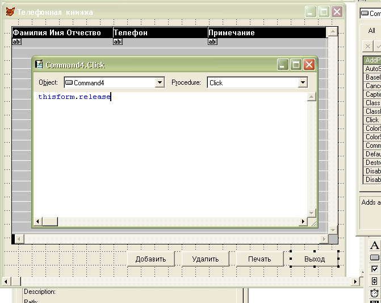
Task: Click the code editor horizontal scrollbar left arrow
Action: coord(39,221)
